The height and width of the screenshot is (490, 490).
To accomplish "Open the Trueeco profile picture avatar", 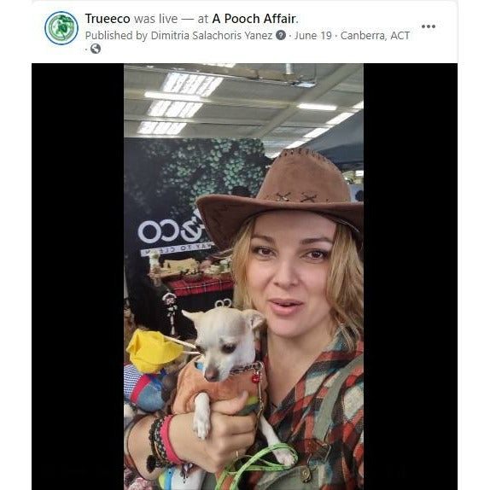I will pyautogui.click(x=61, y=28).
